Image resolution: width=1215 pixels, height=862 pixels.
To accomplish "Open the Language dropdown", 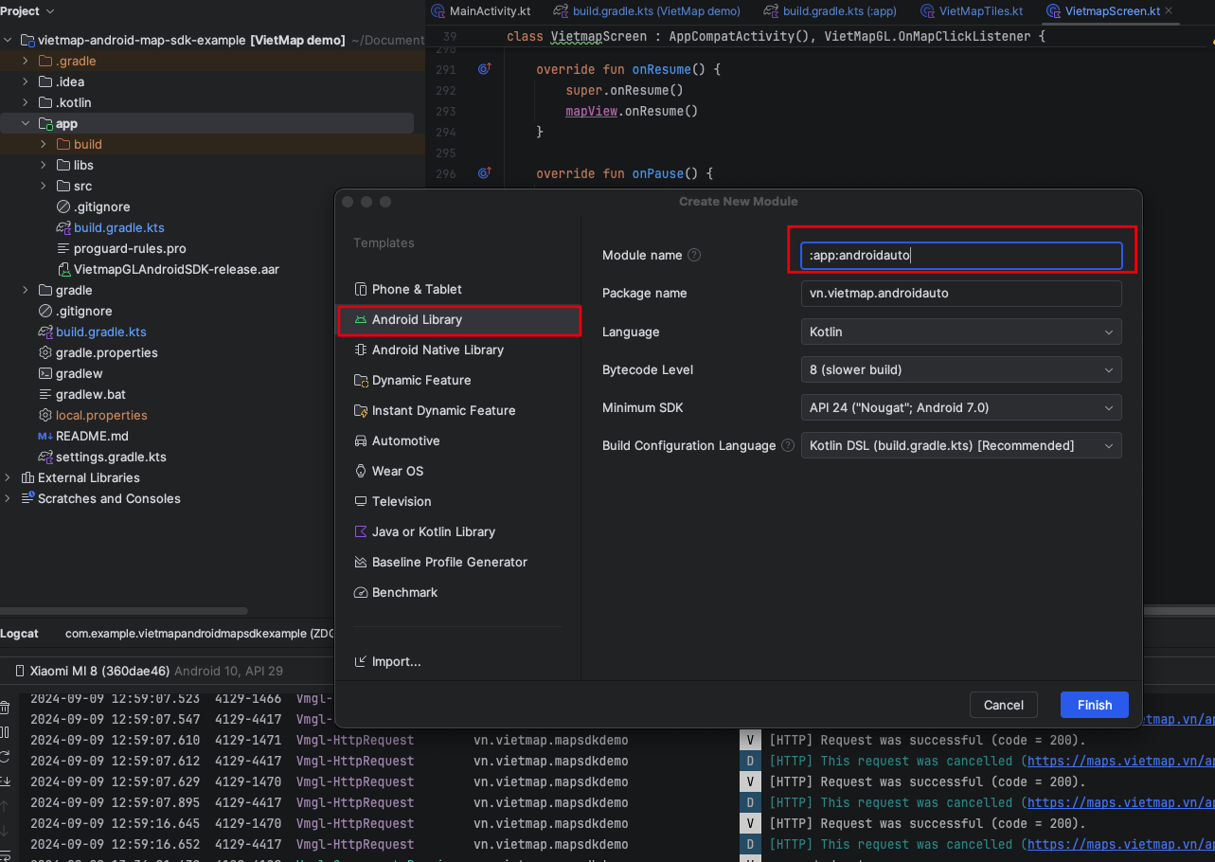I will (961, 332).
